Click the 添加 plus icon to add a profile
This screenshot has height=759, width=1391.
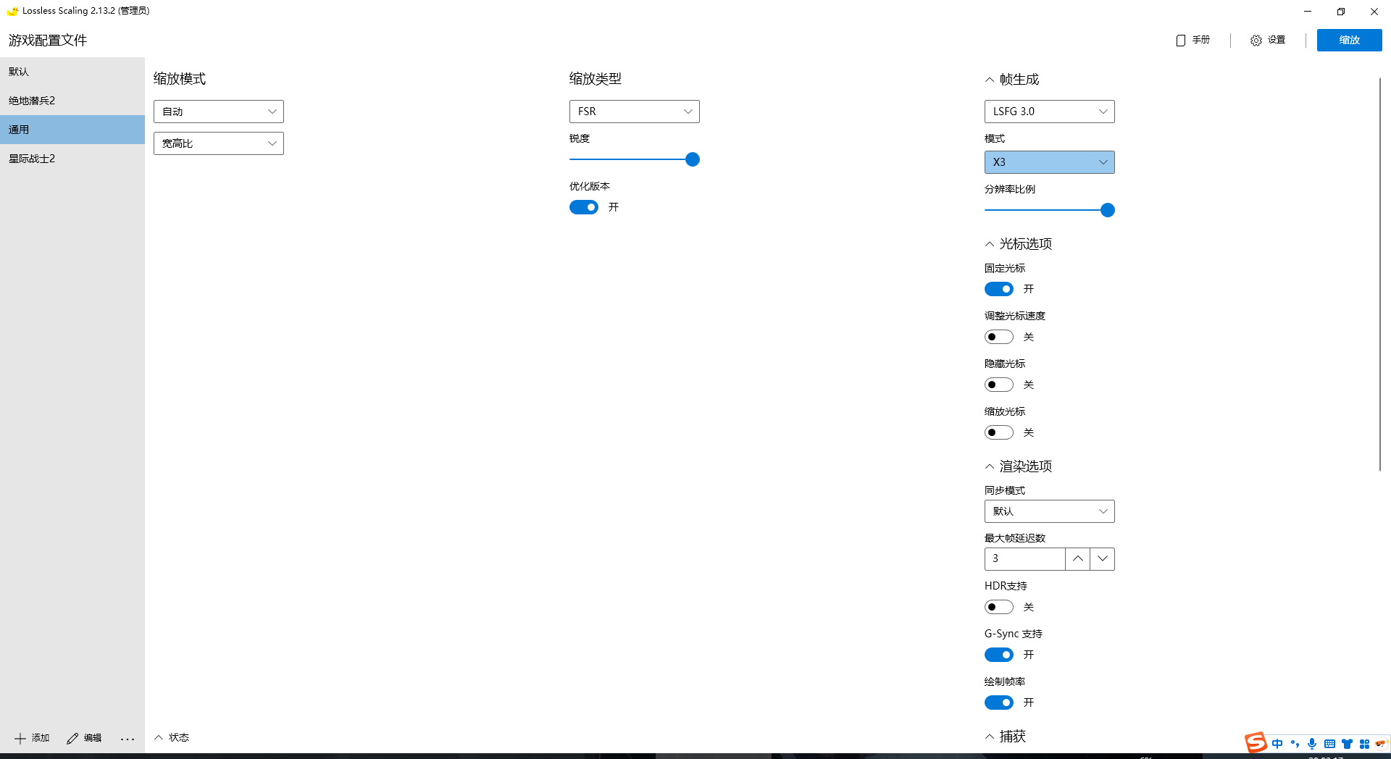coord(20,738)
